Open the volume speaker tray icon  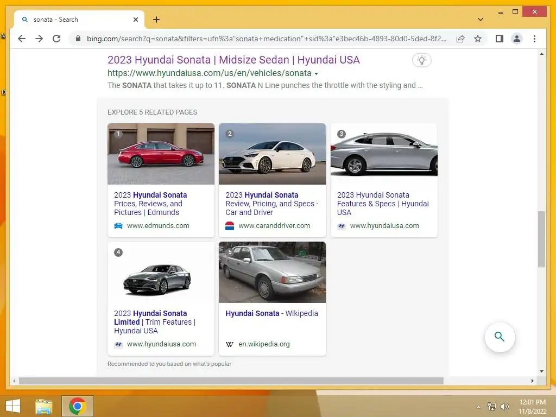tap(504, 406)
